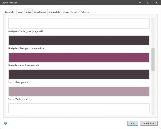Screen dimensions: 161x129
Task: Go to the Einstellungen tab
Action: pyautogui.click(x=40, y=12)
